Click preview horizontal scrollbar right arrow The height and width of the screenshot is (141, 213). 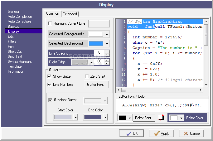pyautogui.click(x=201, y=90)
